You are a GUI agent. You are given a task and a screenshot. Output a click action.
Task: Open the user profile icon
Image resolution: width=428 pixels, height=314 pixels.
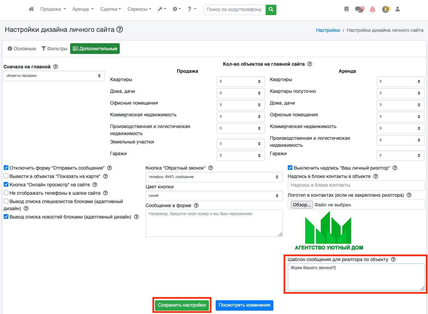coord(398,9)
